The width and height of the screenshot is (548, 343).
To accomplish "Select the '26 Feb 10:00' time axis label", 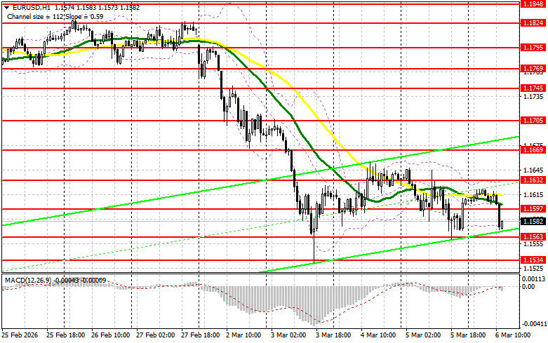I will 111,335.
